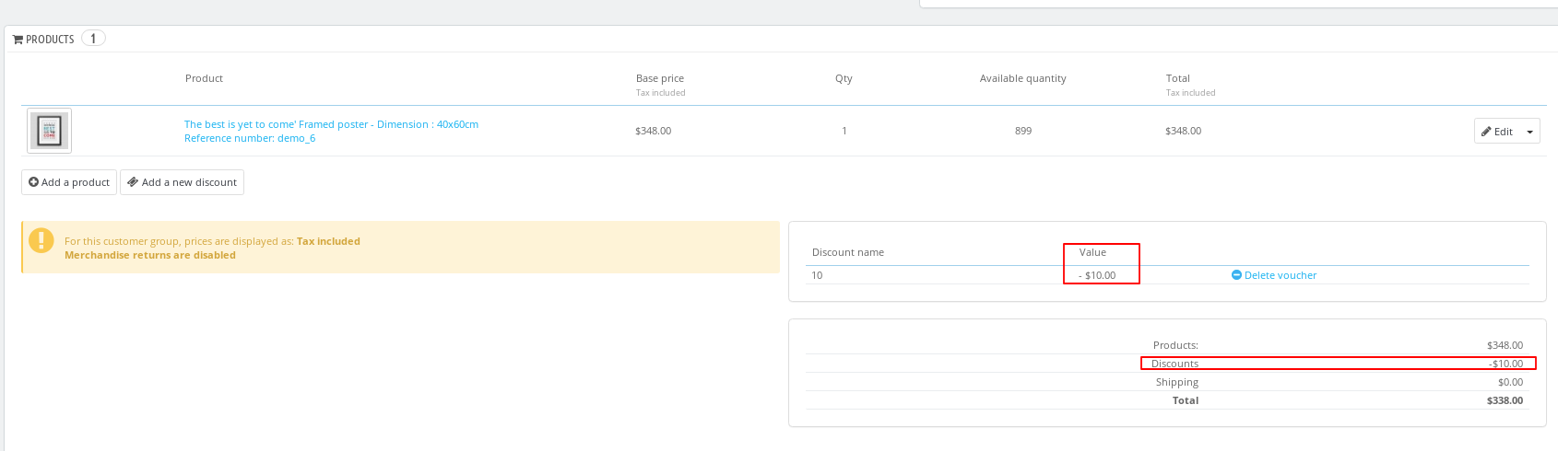Click the Products summary amount $348.00
Screen dimensions: 1558x451
1505,345
